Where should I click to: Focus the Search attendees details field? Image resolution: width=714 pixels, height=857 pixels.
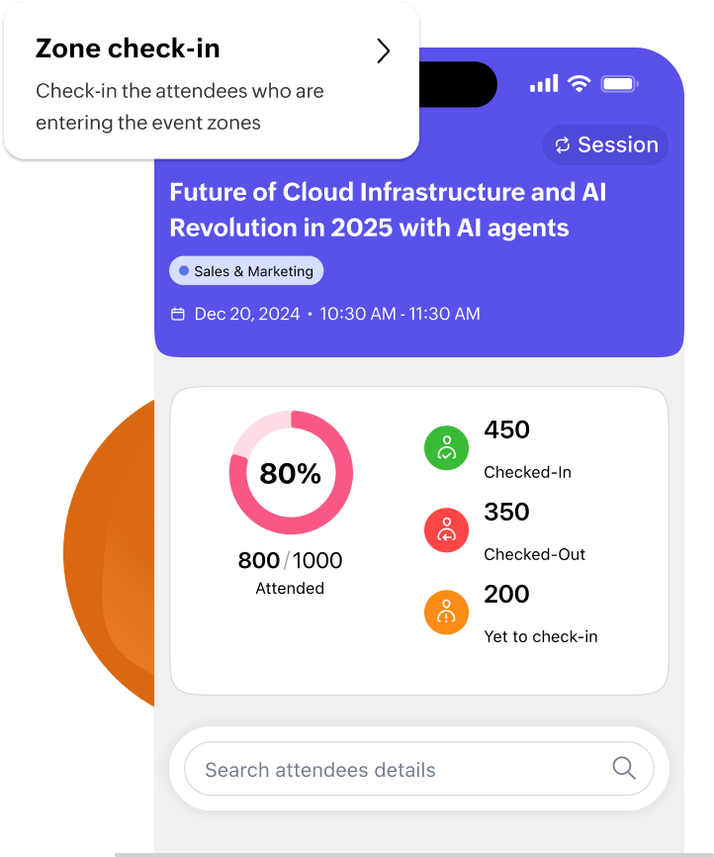396,769
